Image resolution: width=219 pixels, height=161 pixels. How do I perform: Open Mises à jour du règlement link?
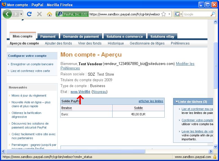pyautogui.click(x=29, y=95)
